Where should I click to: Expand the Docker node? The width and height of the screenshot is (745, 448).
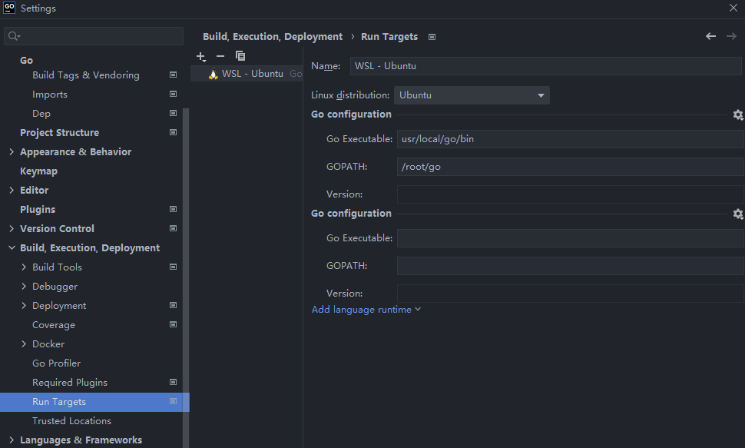[x=24, y=343]
